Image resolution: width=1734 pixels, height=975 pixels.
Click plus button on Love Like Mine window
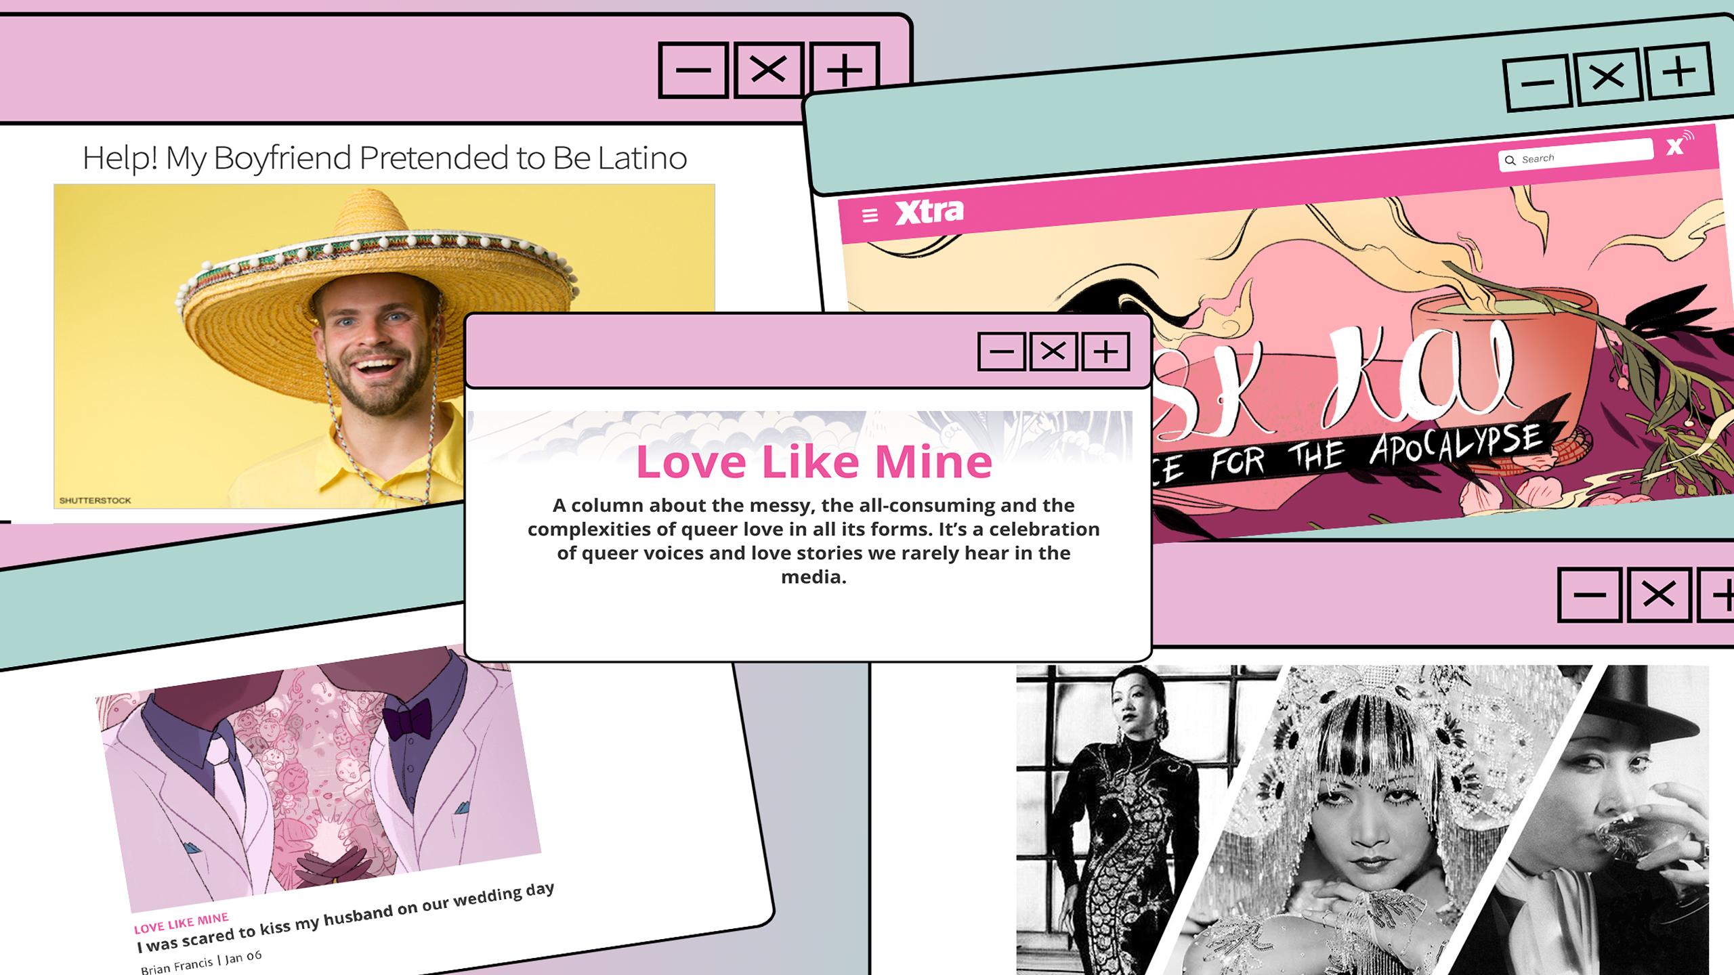pyautogui.click(x=1105, y=351)
